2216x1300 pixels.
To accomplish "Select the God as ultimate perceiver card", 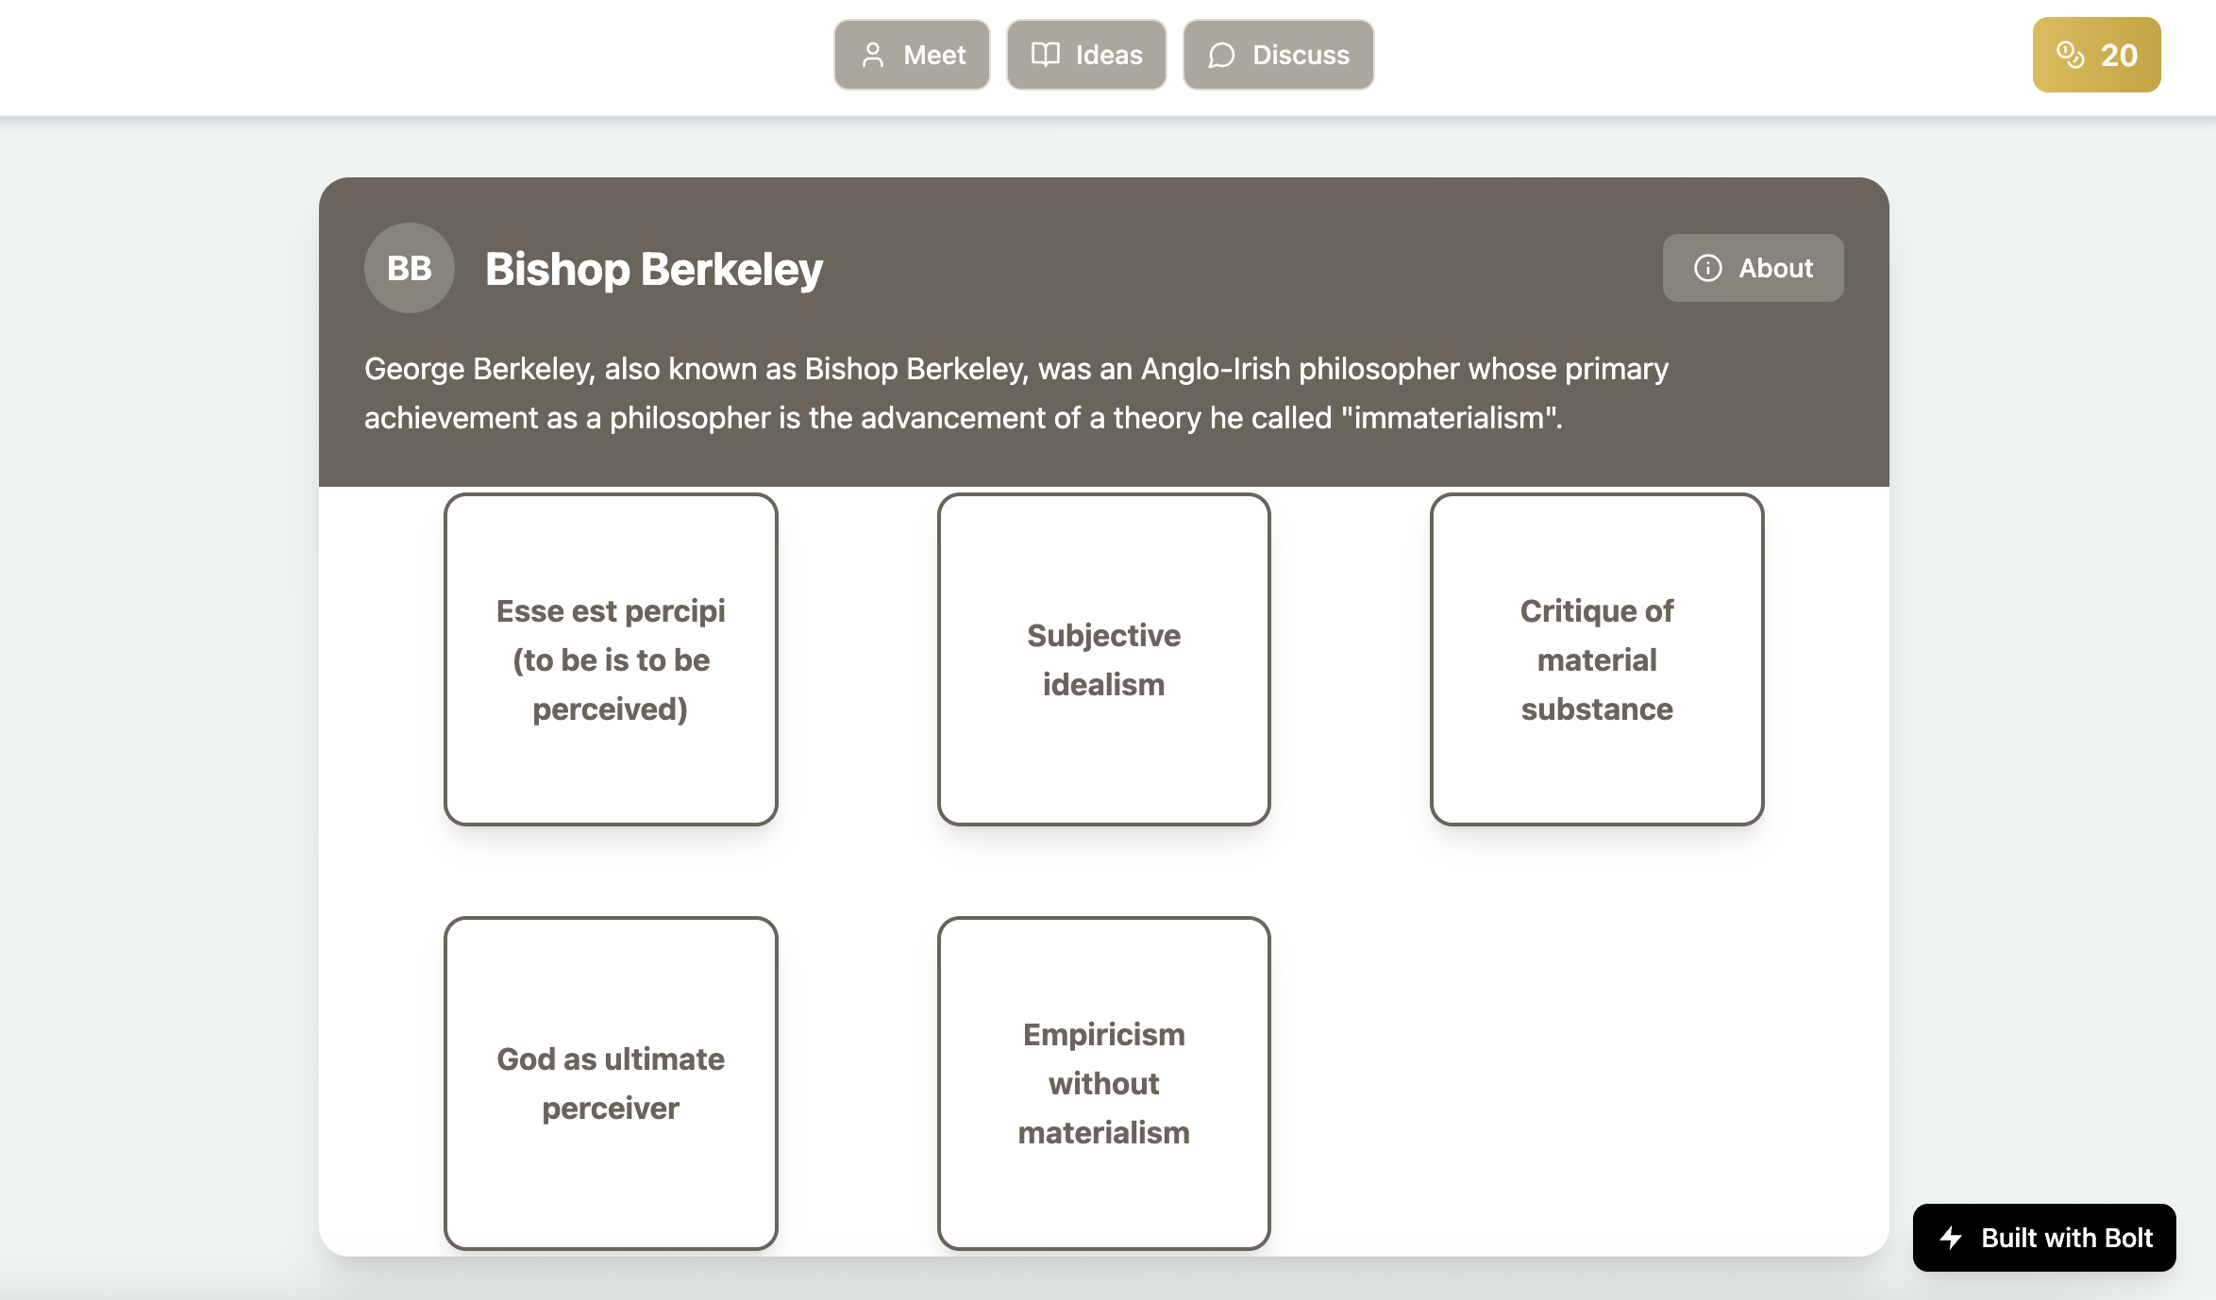I will point(611,1083).
